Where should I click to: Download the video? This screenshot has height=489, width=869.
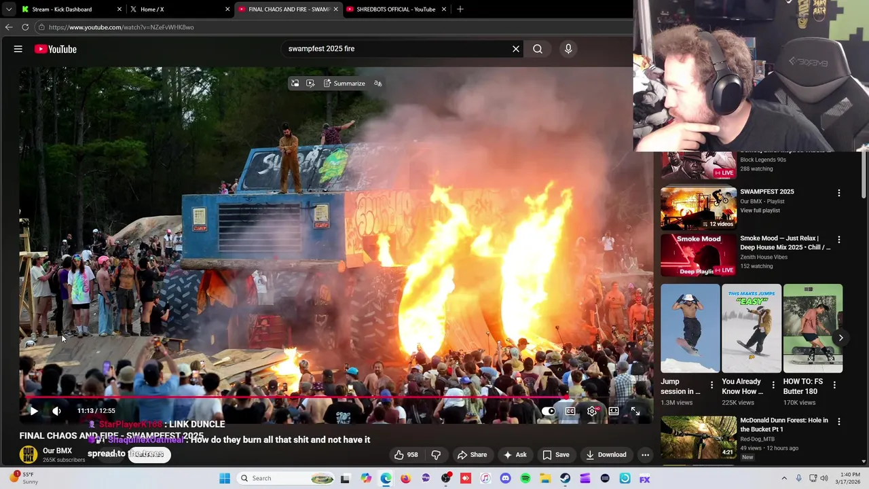point(606,455)
